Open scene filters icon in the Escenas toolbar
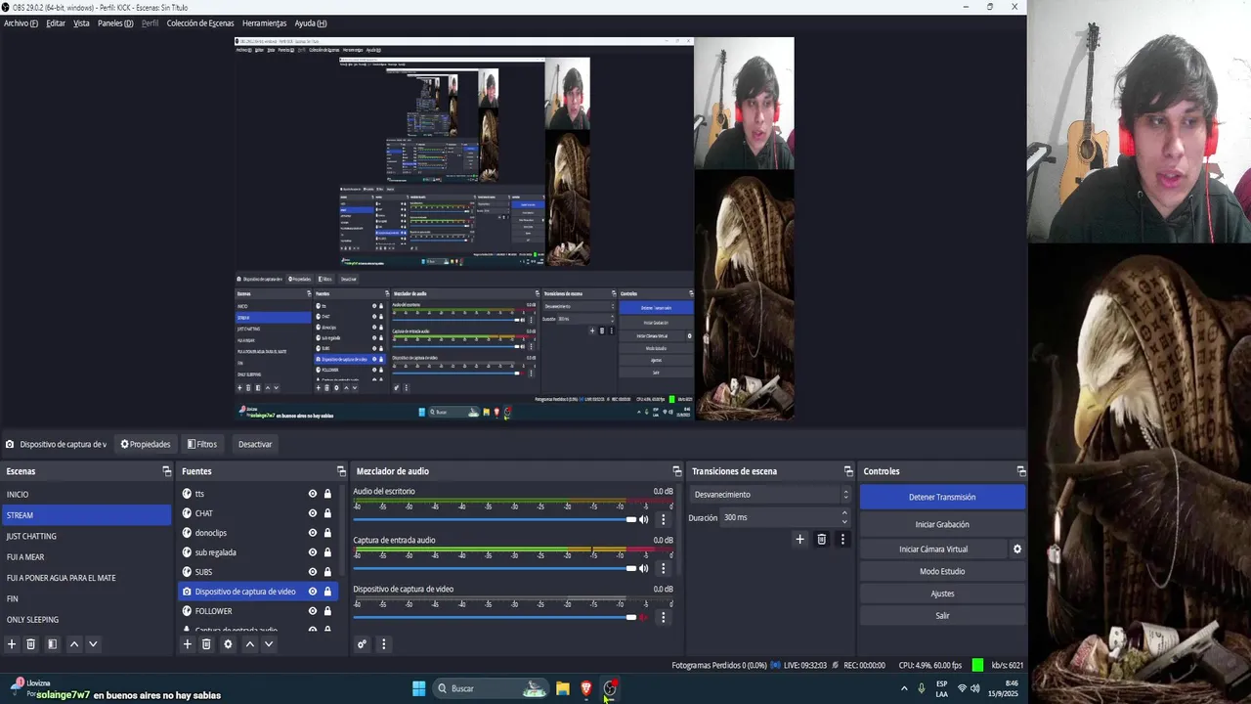The width and height of the screenshot is (1251, 704). point(53,644)
